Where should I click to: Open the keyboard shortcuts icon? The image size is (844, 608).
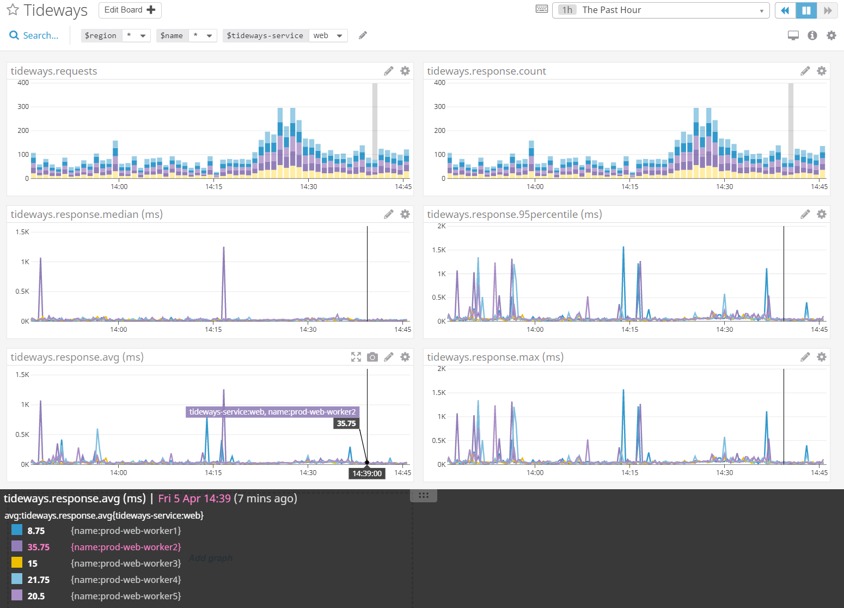point(542,9)
